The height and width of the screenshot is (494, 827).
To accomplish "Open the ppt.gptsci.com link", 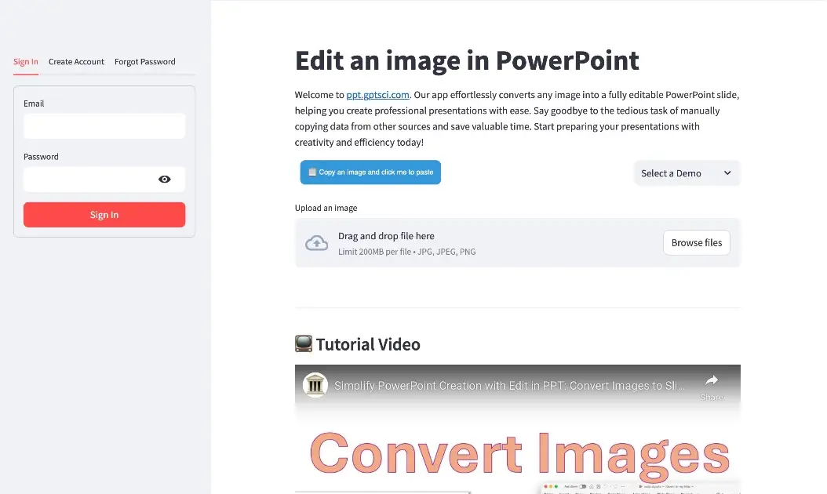I will (x=377, y=94).
